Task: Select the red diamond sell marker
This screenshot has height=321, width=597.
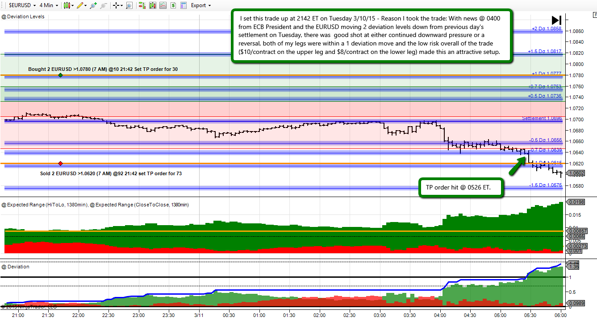Action: pos(60,164)
